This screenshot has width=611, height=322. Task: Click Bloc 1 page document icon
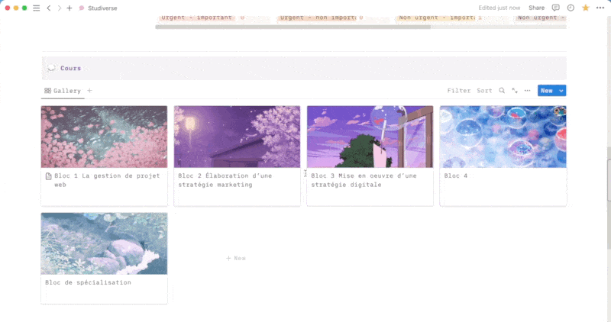tap(48, 176)
